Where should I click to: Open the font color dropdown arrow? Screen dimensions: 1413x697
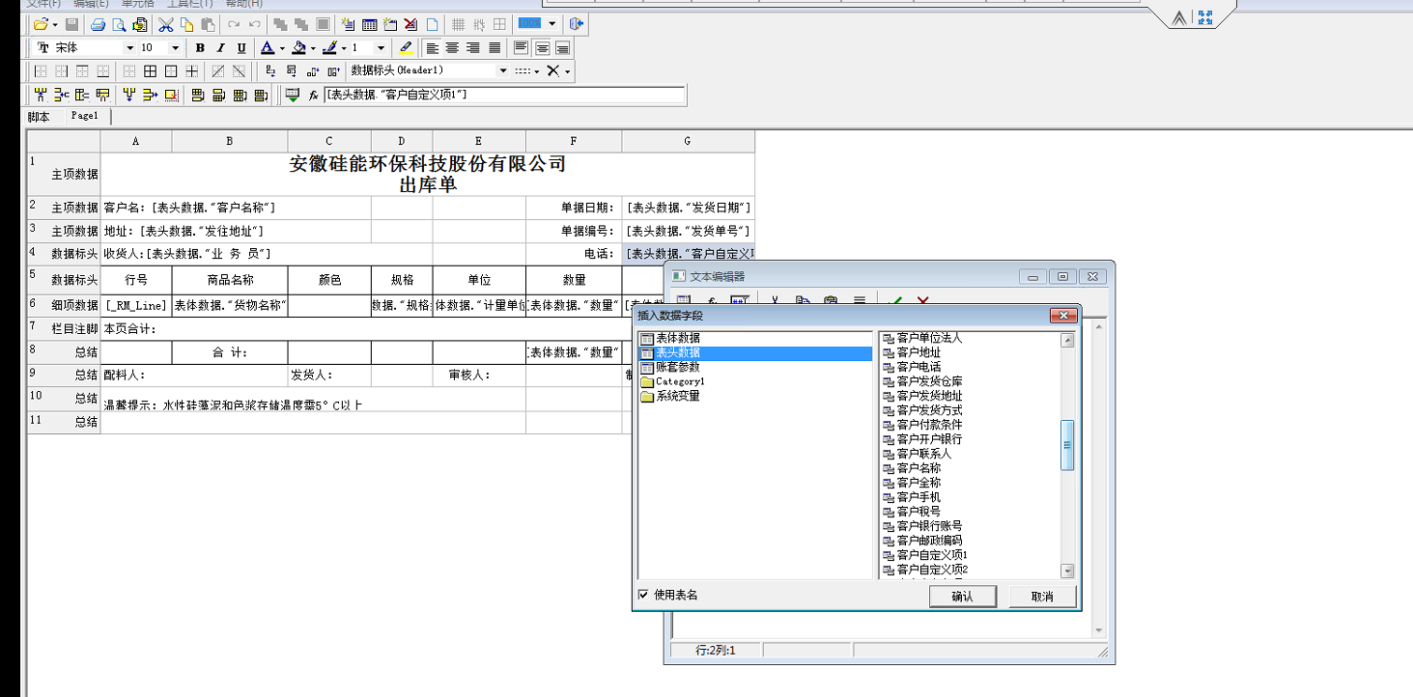click(282, 48)
